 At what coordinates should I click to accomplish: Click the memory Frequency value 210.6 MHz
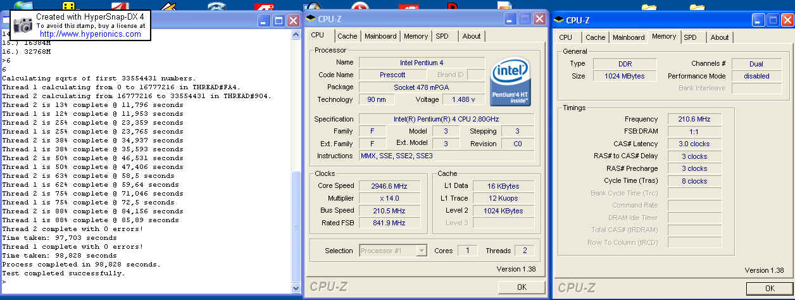(694, 119)
